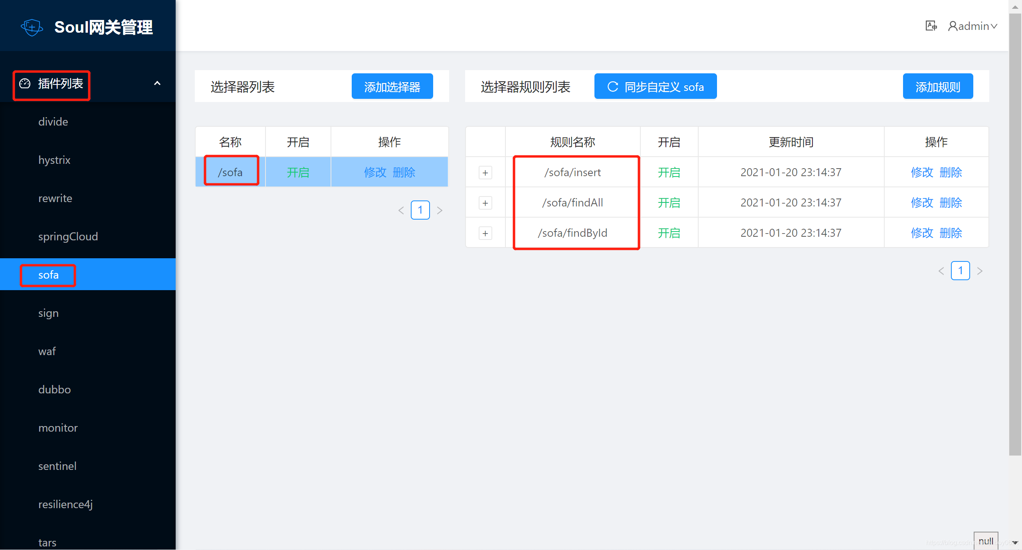Click the 添加规则 button
Screen dimensions: 1022x550
937,86
